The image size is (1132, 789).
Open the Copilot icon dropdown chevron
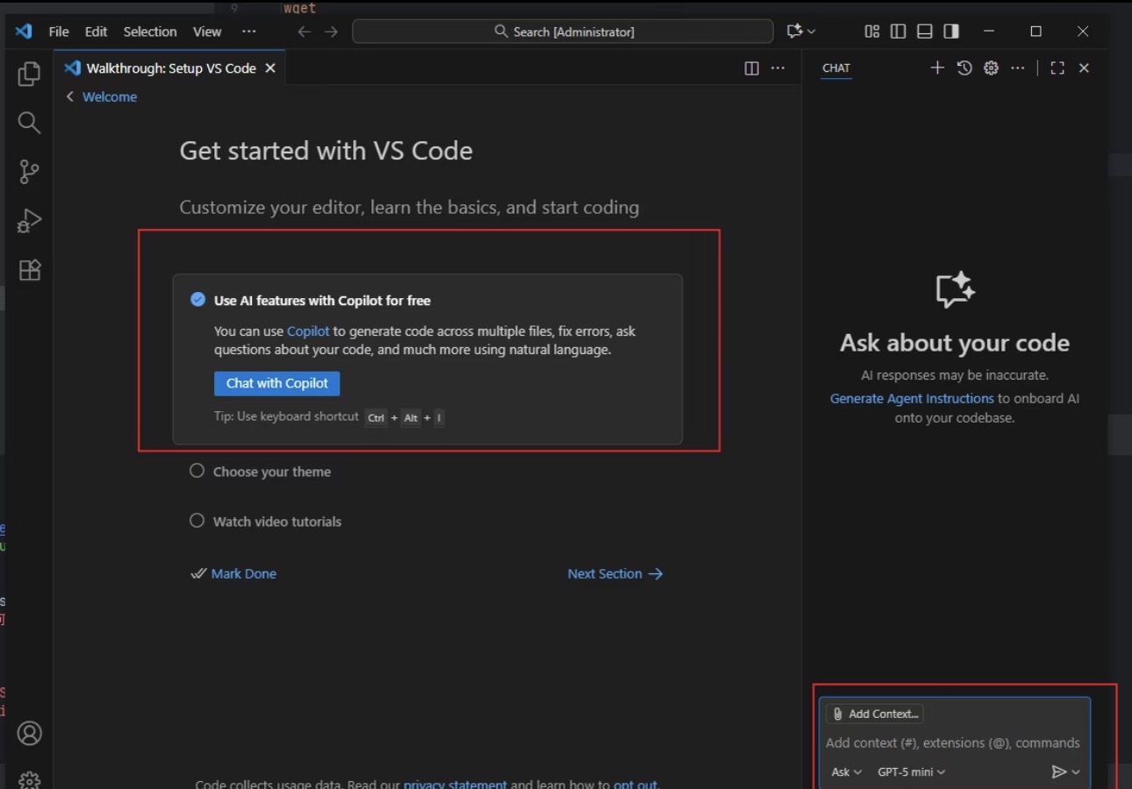tap(812, 32)
